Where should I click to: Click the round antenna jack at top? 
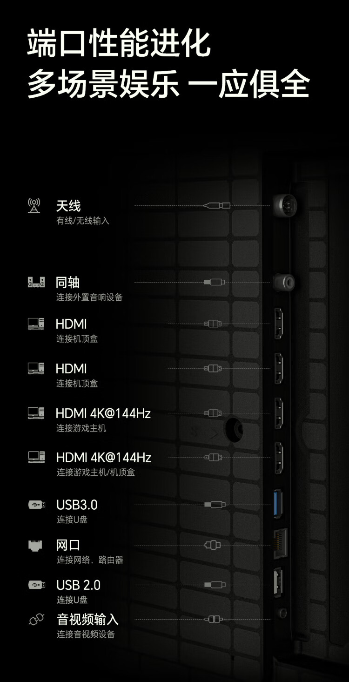(x=285, y=204)
